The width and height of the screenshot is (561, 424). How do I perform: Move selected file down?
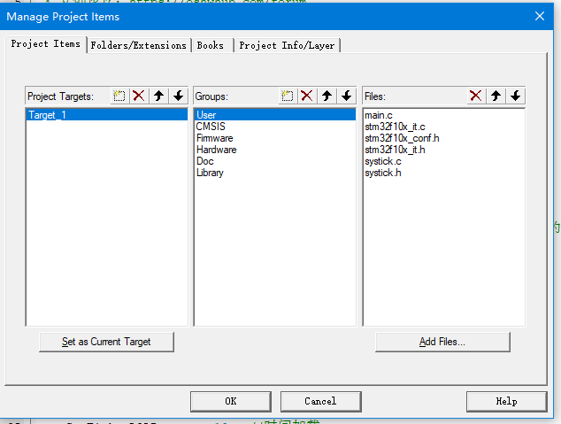coord(516,96)
